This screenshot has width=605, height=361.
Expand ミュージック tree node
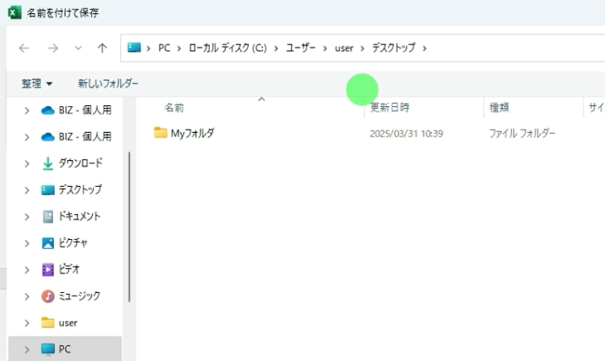point(27,296)
